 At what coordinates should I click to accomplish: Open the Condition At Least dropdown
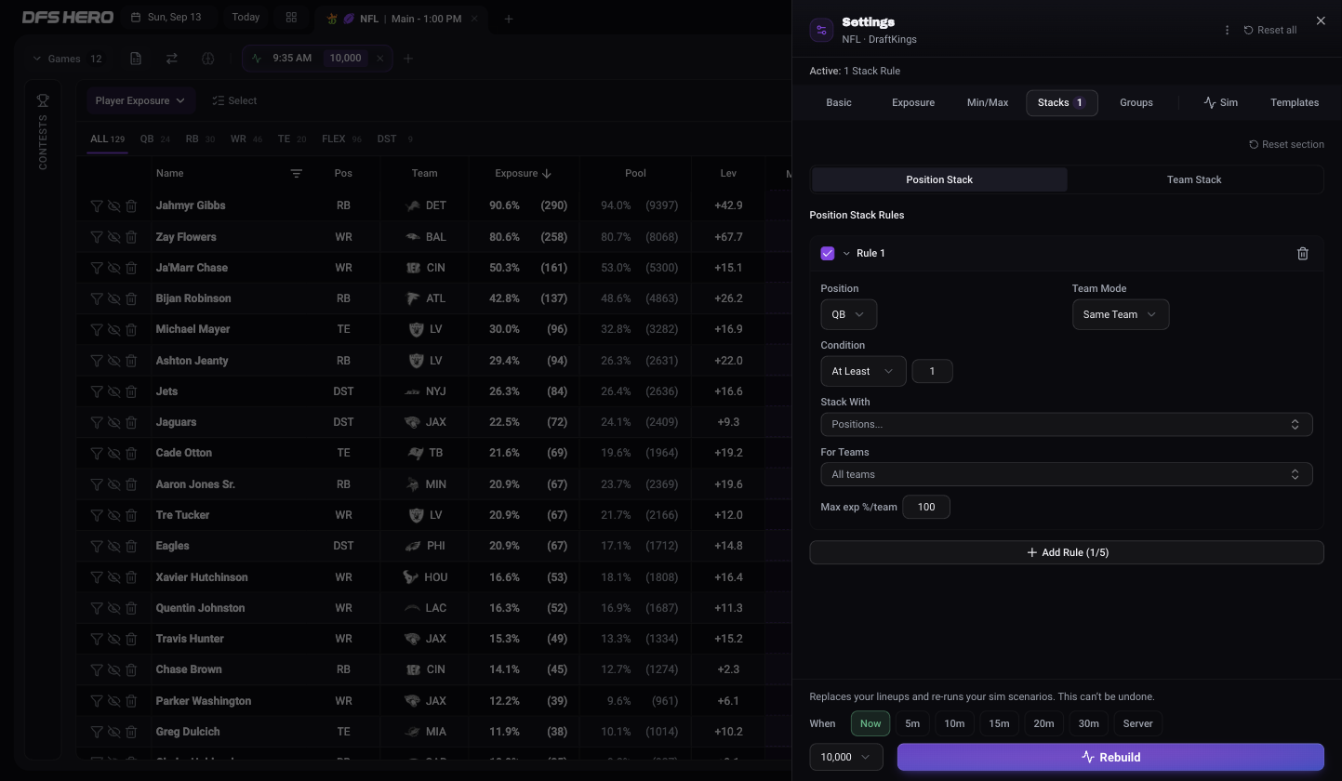[863, 371]
